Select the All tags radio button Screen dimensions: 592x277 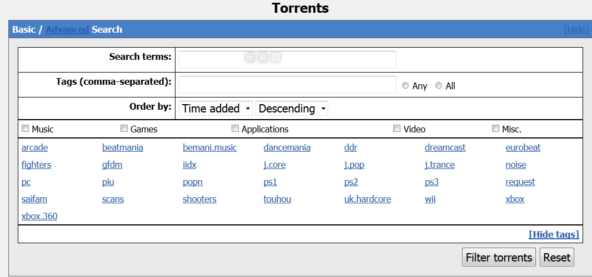pyautogui.click(x=439, y=85)
